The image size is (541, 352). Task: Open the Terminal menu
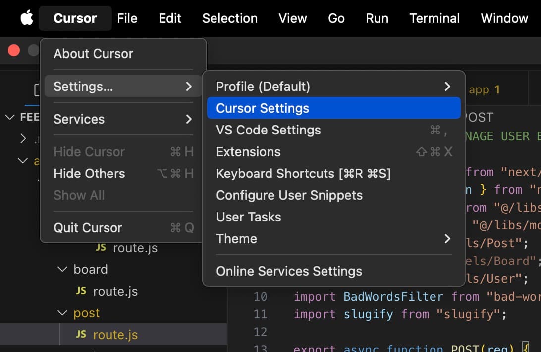click(434, 18)
